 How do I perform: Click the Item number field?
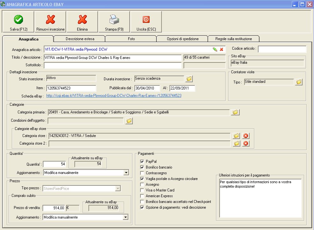[x=71, y=88]
